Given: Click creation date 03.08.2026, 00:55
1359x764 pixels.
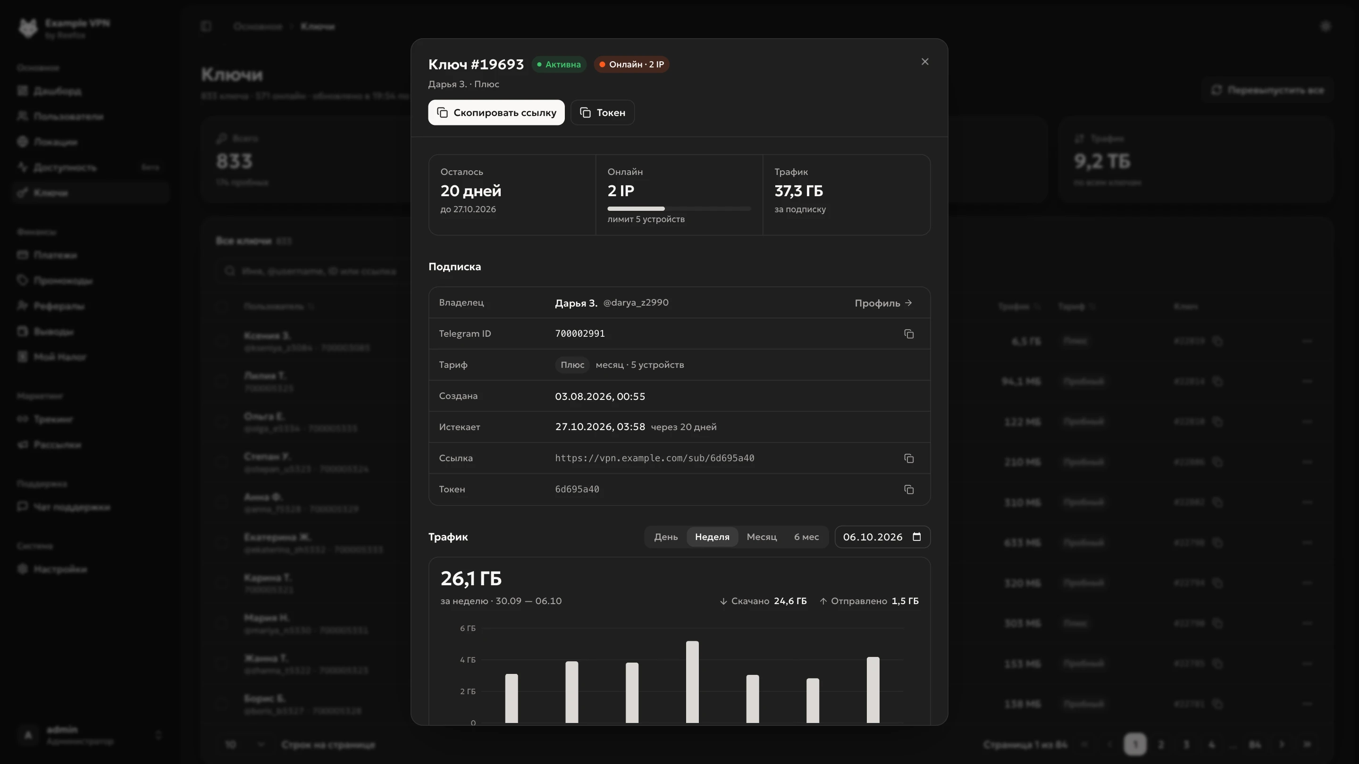Looking at the screenshot, I should [x=600, y=396].
